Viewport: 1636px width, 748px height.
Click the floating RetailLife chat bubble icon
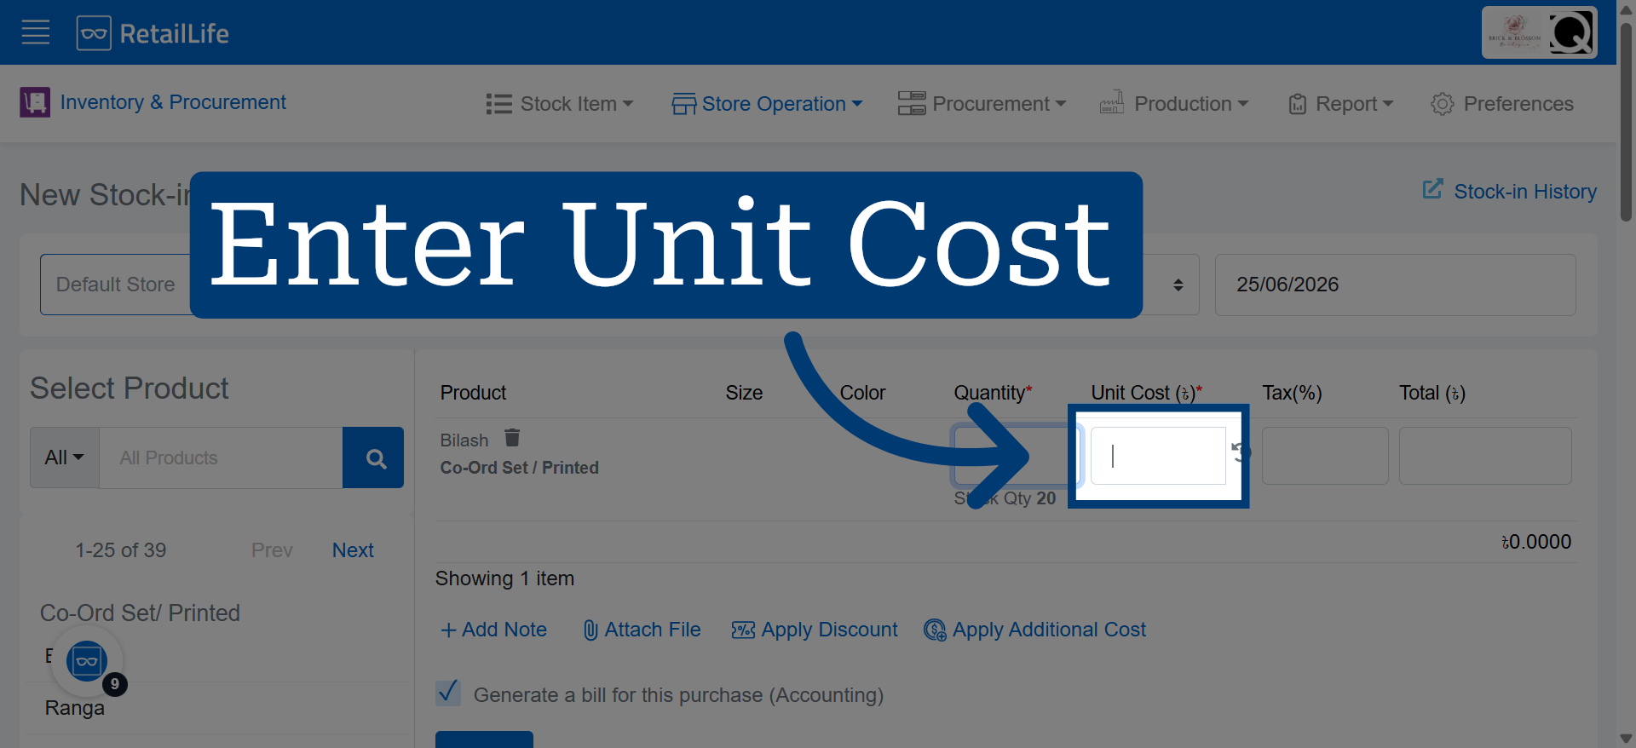[x=87, y=661]
